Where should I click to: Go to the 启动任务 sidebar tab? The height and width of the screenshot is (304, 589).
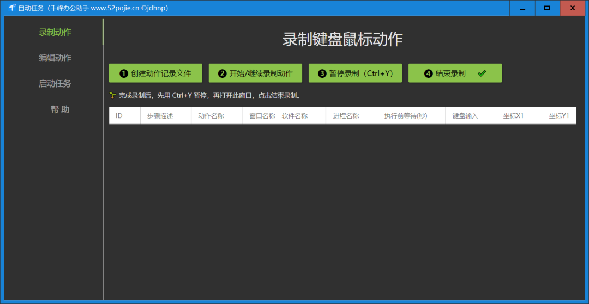[x=55, y=84]
